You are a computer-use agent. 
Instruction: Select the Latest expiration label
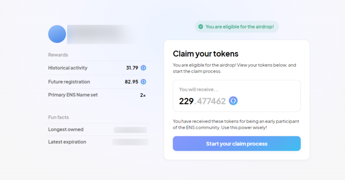[x=67, y=142]
